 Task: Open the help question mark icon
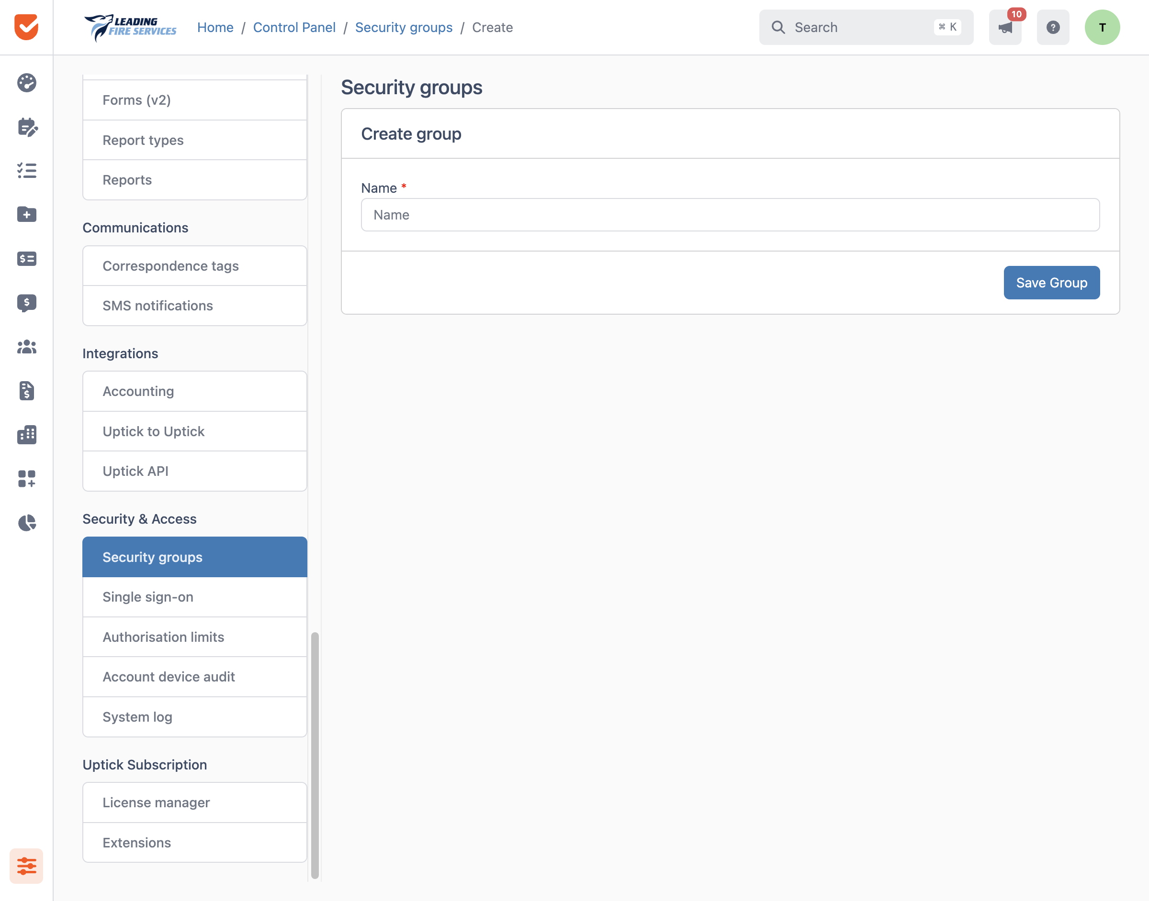pos(1053,27)
